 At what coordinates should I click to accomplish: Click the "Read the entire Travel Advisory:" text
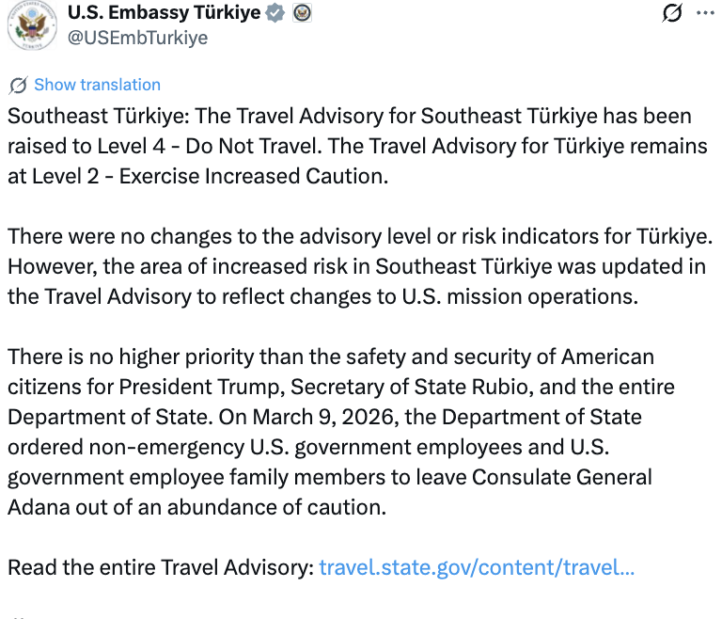(161, 568)
